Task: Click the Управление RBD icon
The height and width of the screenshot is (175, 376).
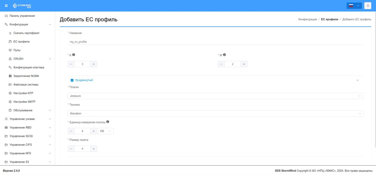Action: pyautogui.click(x=6, y=128)
